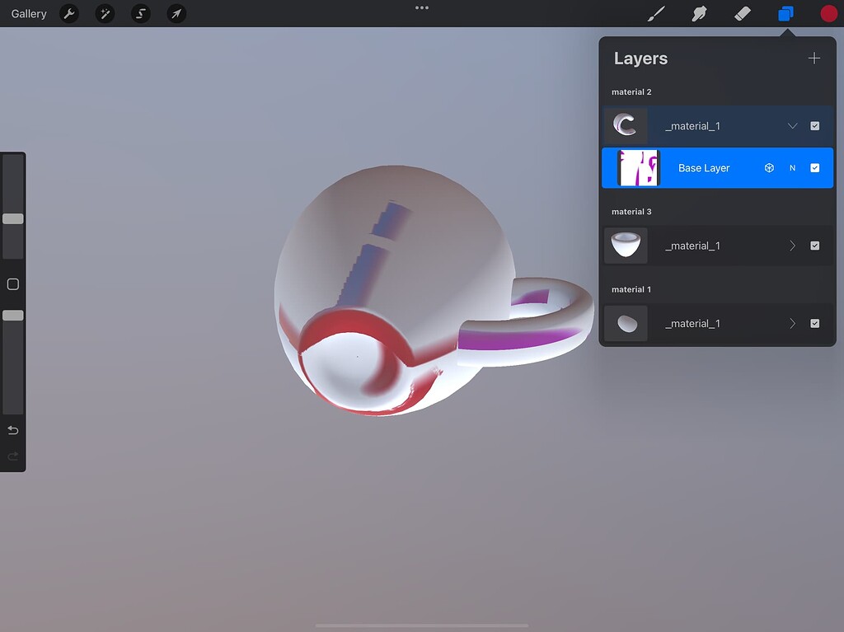Expand material 1's _material_1 layer chevron

click(x=792, y=323)
